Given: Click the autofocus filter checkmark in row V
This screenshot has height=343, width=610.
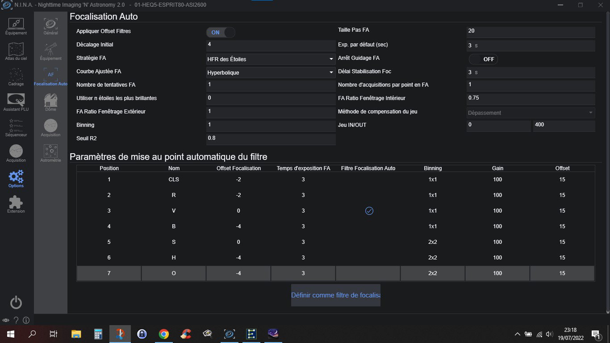Looking at the screenshot, I should click(369, 211).
